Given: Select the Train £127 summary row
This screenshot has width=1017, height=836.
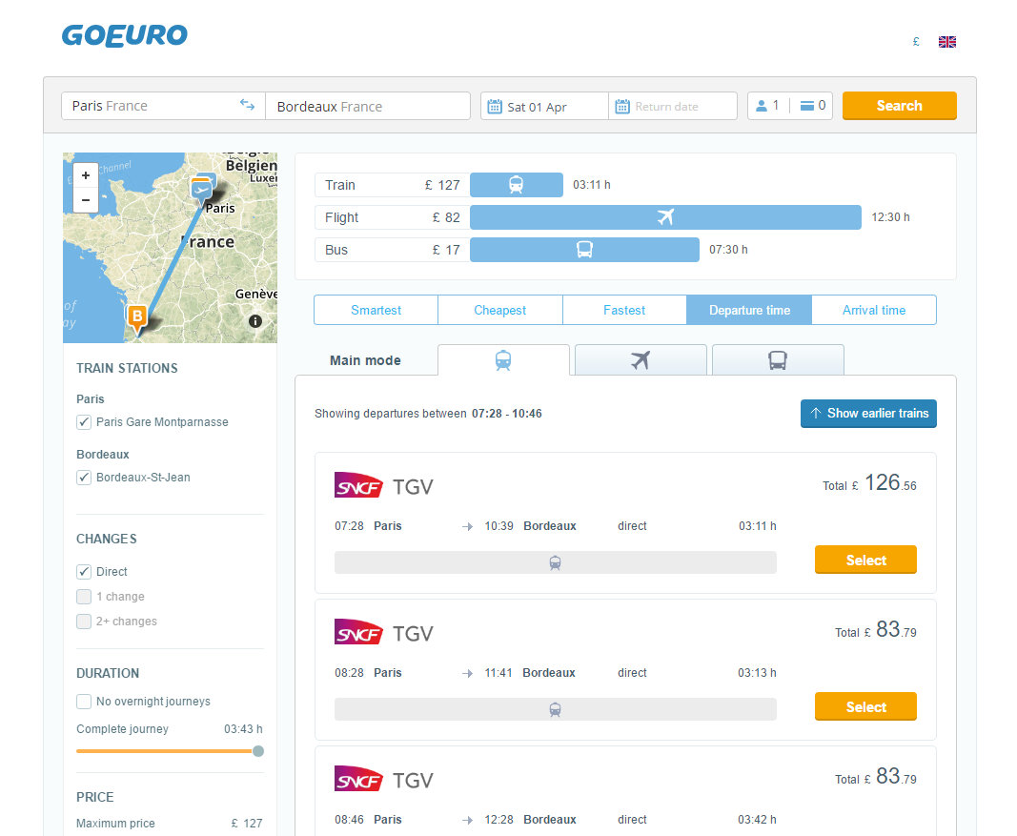Looking at the screenshot, I should coord(391,185).
